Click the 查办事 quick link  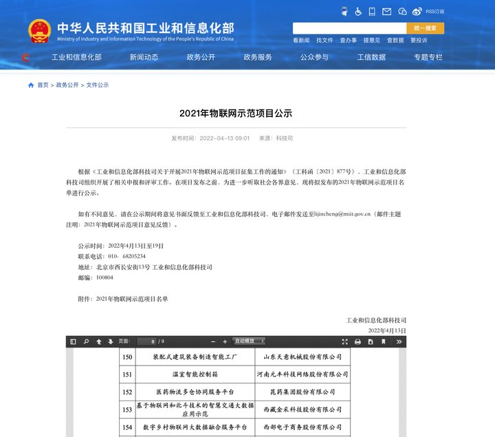(348, 41)
